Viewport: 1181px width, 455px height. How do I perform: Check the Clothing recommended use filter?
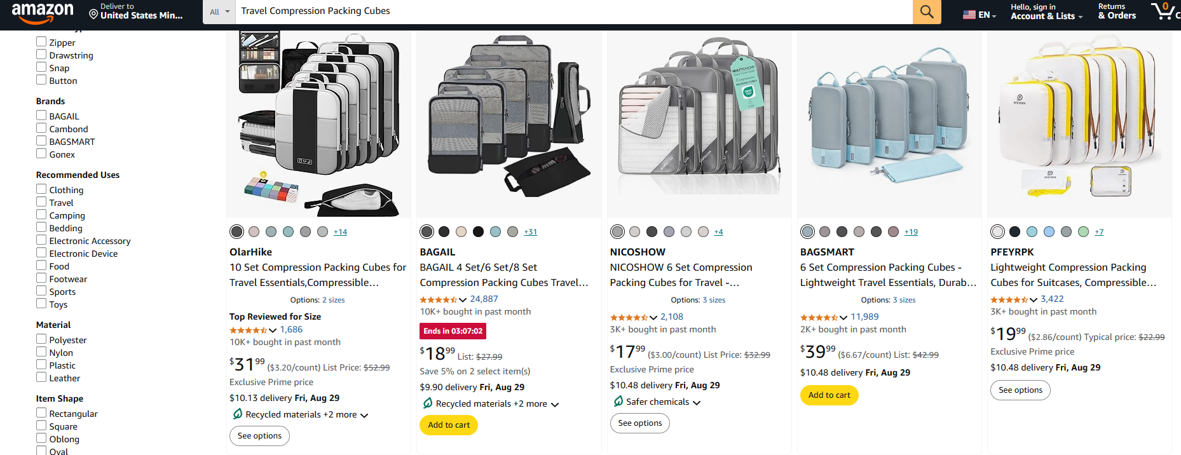41,189
